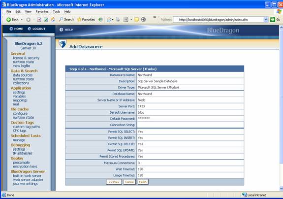Click the HOME link in admin header

click(x=16, y=29)
